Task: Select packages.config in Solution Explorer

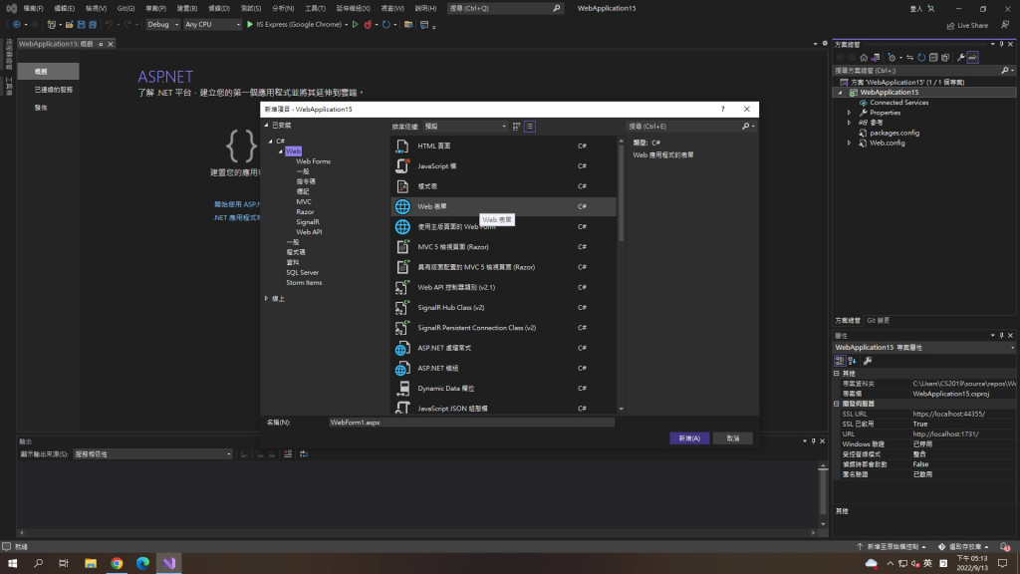Action: point(894,133)
